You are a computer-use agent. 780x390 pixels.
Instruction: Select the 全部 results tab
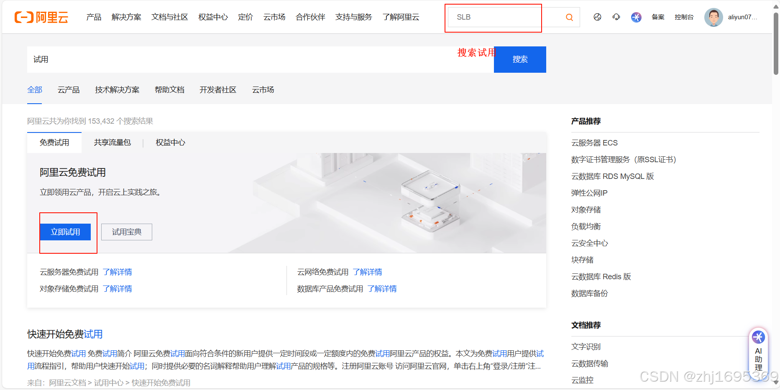click(35, 90)
